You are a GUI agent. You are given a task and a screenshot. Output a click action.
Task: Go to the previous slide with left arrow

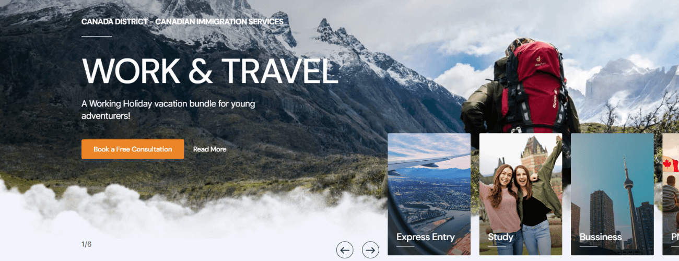345,250
